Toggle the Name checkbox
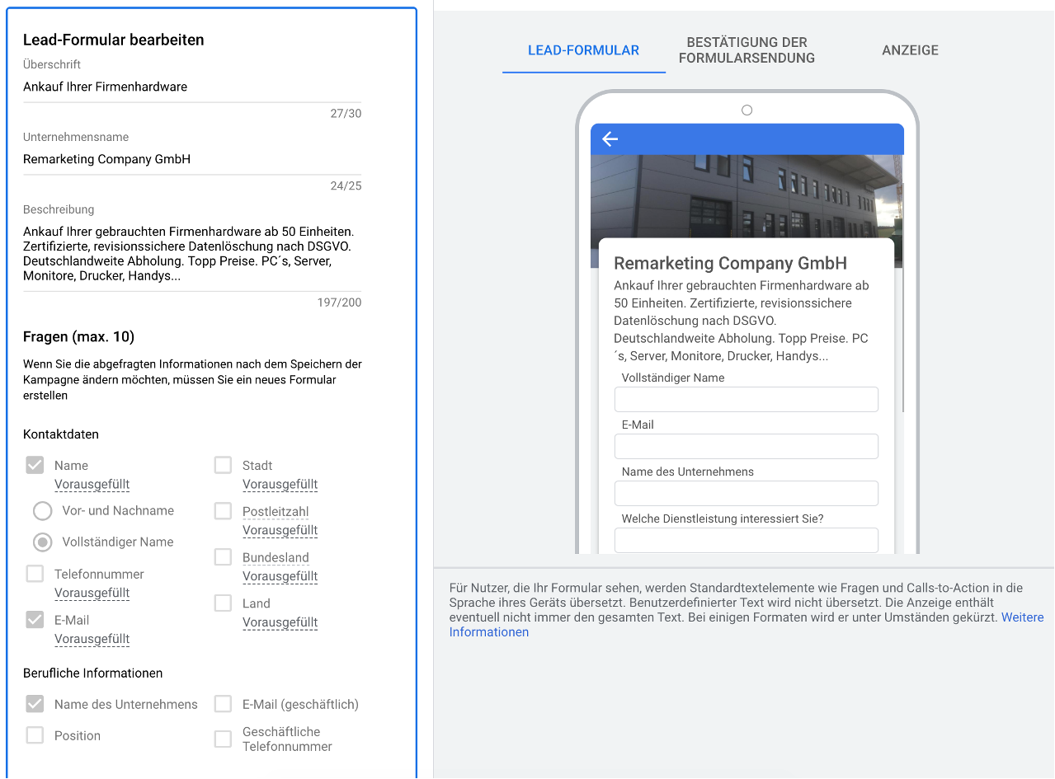Image resolution: width=1055 pixels, height=779 pixels. pyautogui.click(x=35, y=465)
